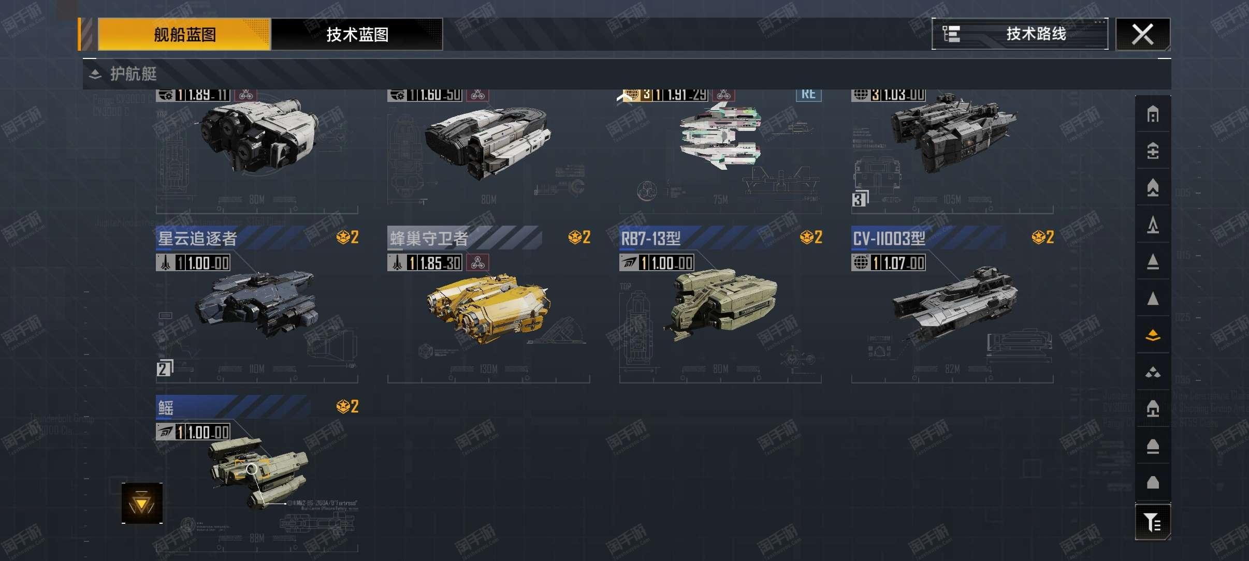Select the solid triangle ship class icon

click(x=1153, y=298)
